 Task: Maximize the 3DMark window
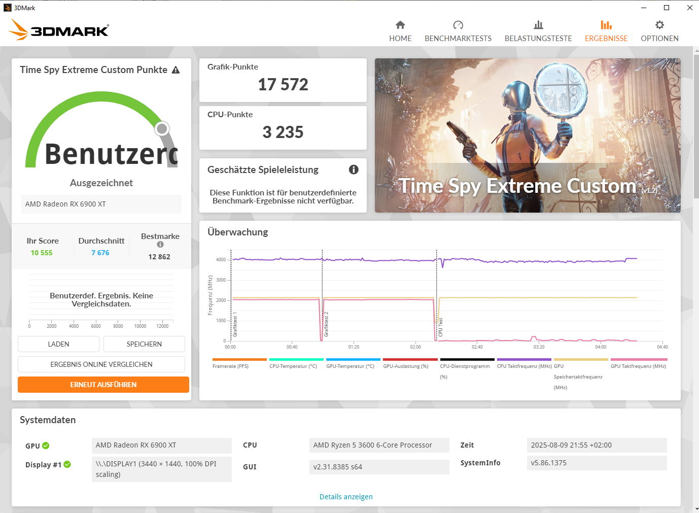point(667,8)
